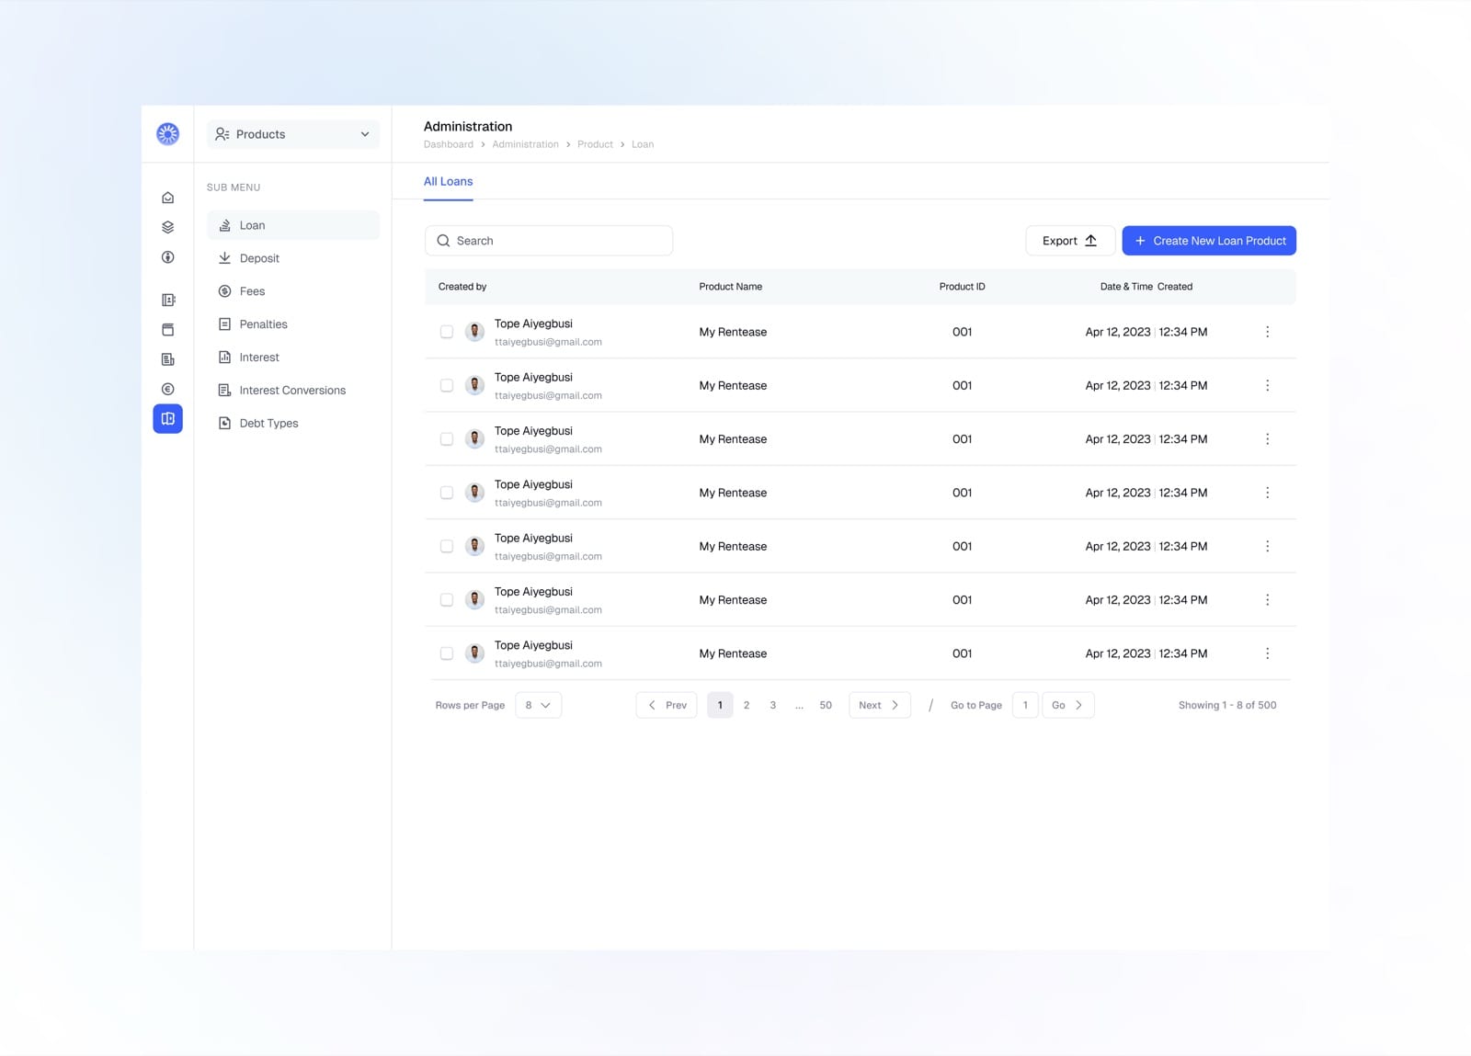Select the euro coin icon in left rail
The width and height of the screenshot is (1471, 1056).
point(167,389)
